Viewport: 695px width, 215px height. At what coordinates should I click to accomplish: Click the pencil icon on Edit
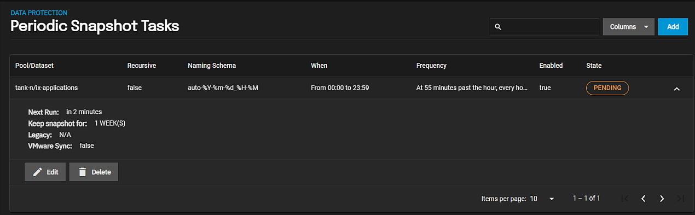point(38,172)
